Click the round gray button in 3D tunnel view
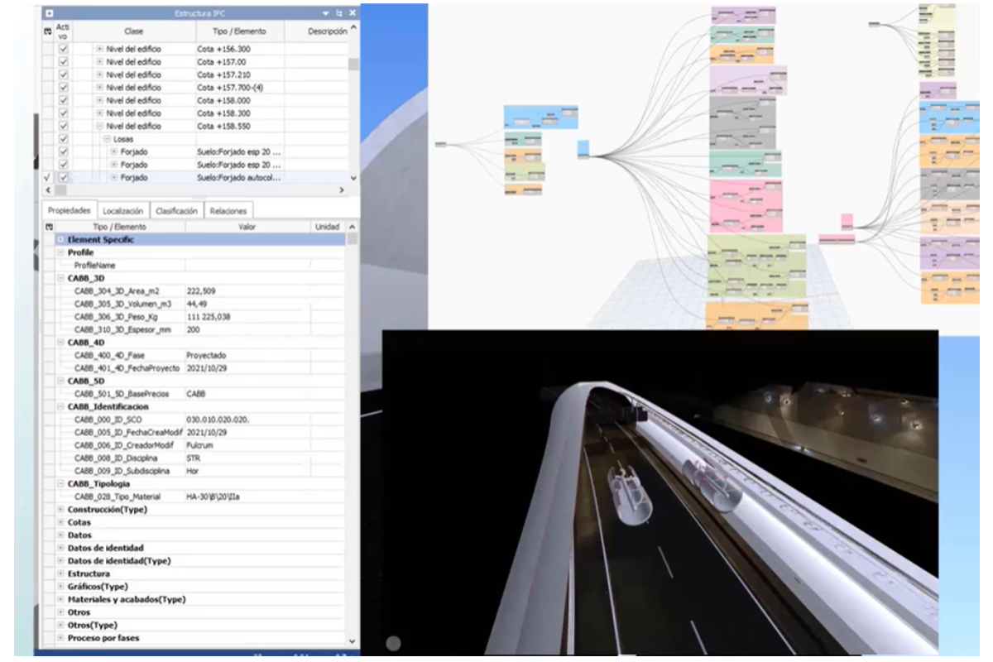The width and height of the screenshot is (993, 662). point(394,643)
